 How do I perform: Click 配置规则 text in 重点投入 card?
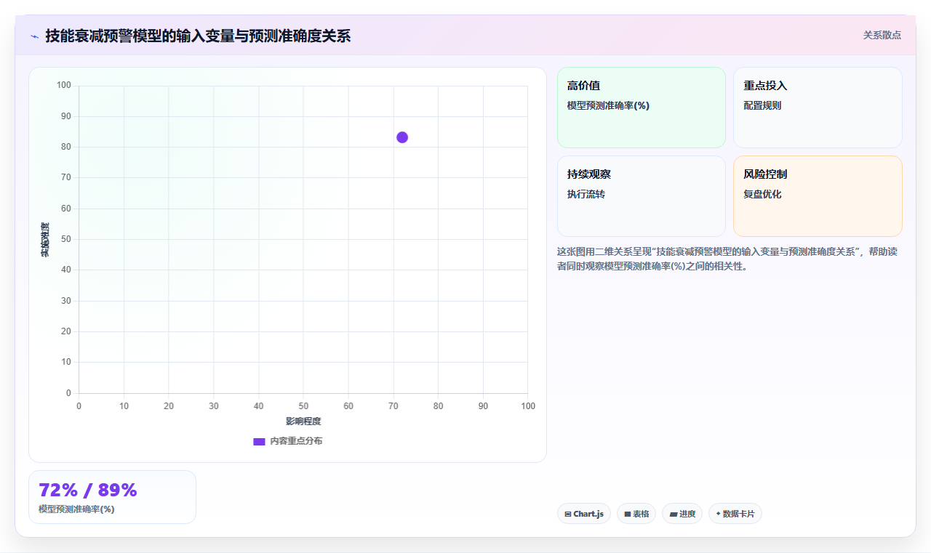[762, 105]
